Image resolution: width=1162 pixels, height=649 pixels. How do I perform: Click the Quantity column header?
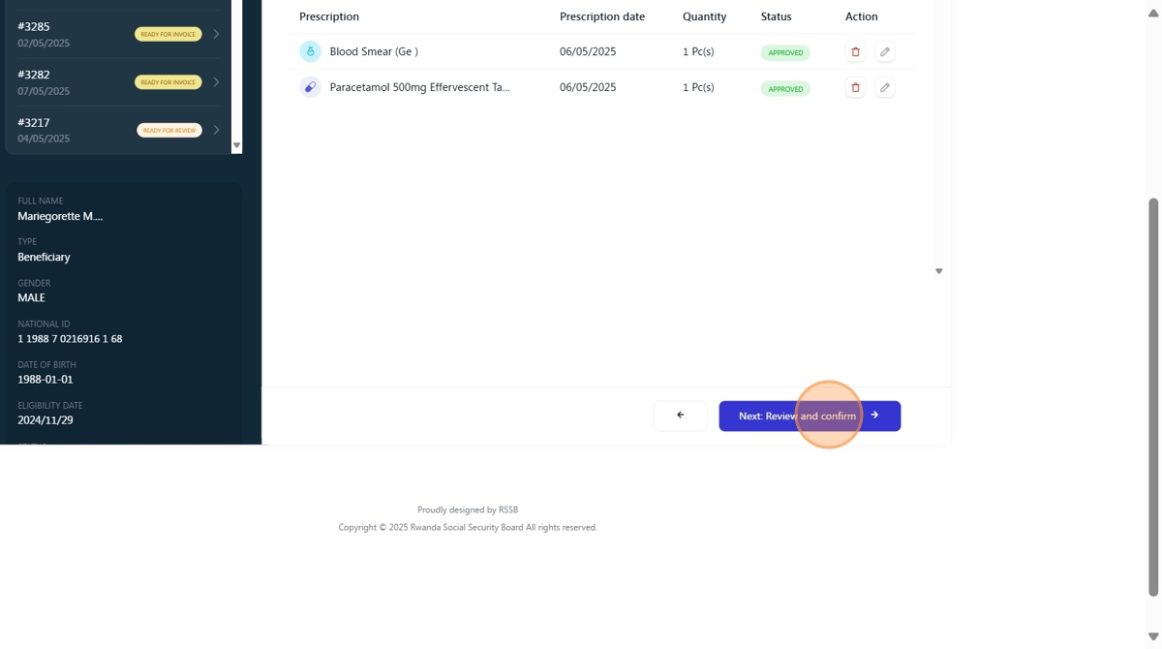[x=705, y=16]
